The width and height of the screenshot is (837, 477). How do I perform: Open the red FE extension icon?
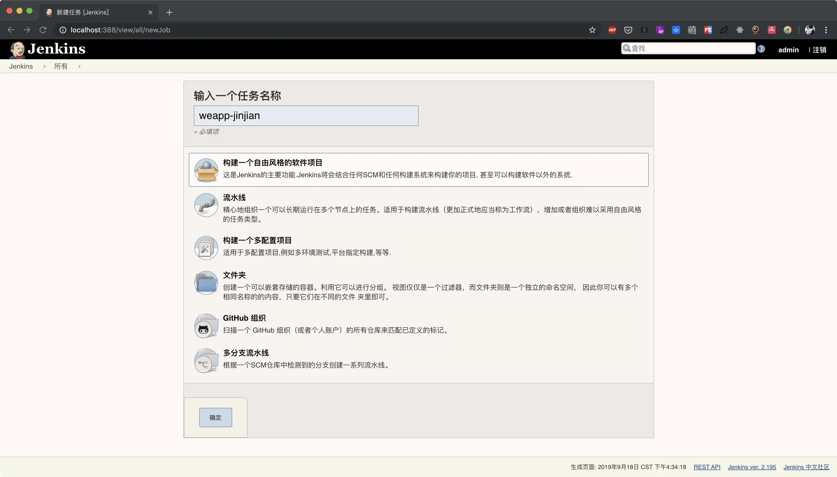click(708, 30)
